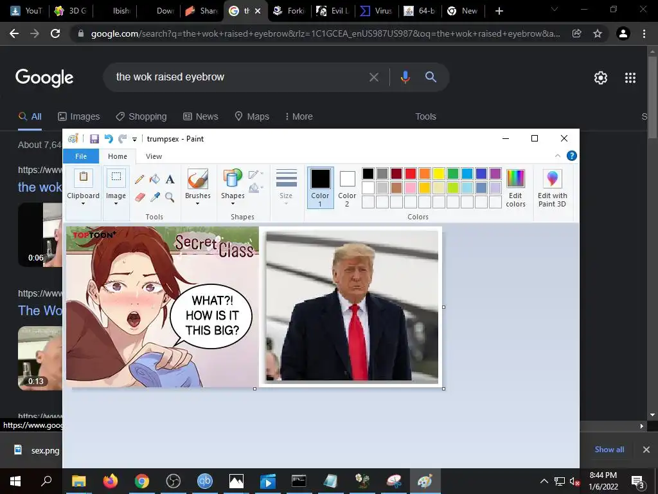This screenshot has height=494, width=658.
Task: Open the shape Outline dropdown
Action: [x=256, y=174]
